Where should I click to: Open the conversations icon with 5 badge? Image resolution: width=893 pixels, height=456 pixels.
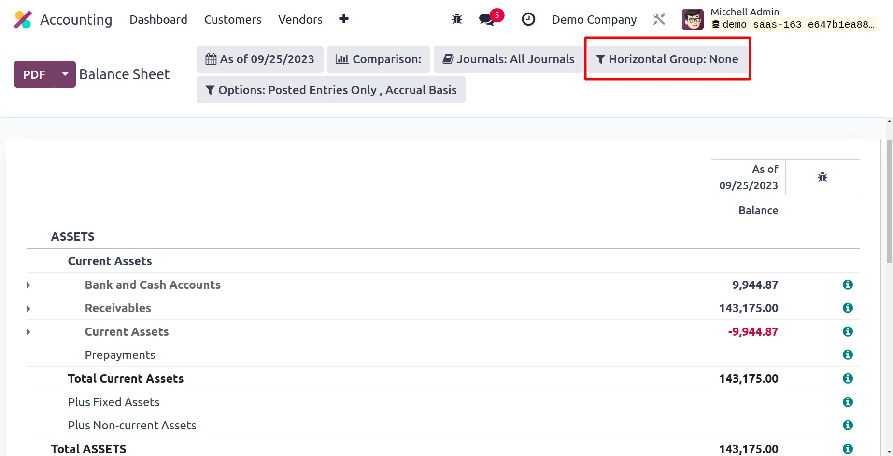click(x=487, y=19)
